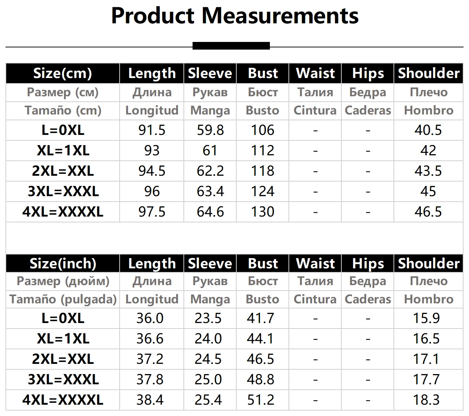This screenshot has height=416, width=469.
Task: Click the 3XL=XXXL label in the cm table
Action: click(x=63, y=191)
